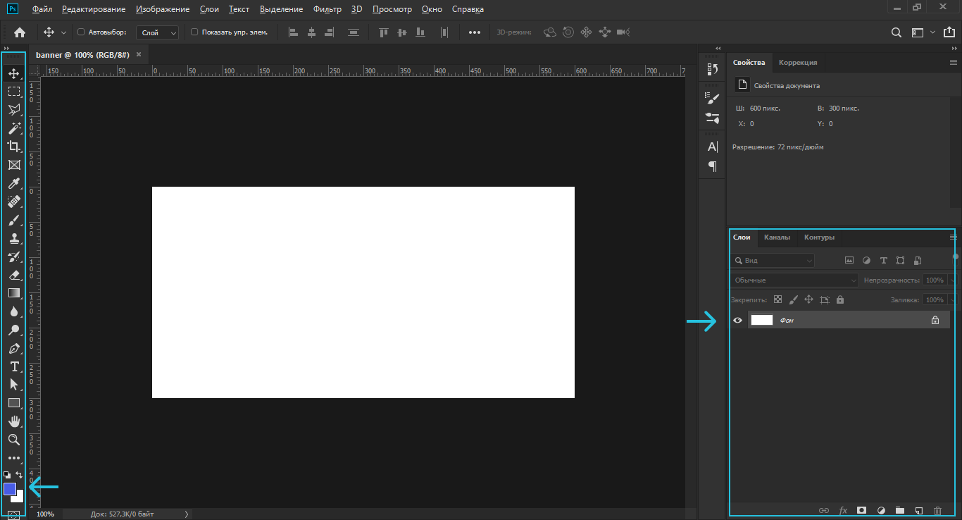The height and width of the screenshot is (520, 962).
Task: Switch to the Коррекция tab
Action: pos(798,63)
